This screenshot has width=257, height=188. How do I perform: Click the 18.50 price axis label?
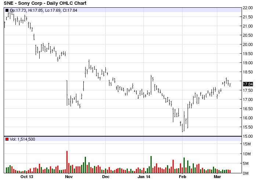point(248,72)
